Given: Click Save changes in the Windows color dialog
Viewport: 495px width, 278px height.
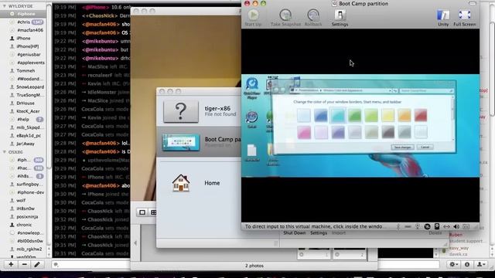Looking at the screenshot, I should (402, 147).
